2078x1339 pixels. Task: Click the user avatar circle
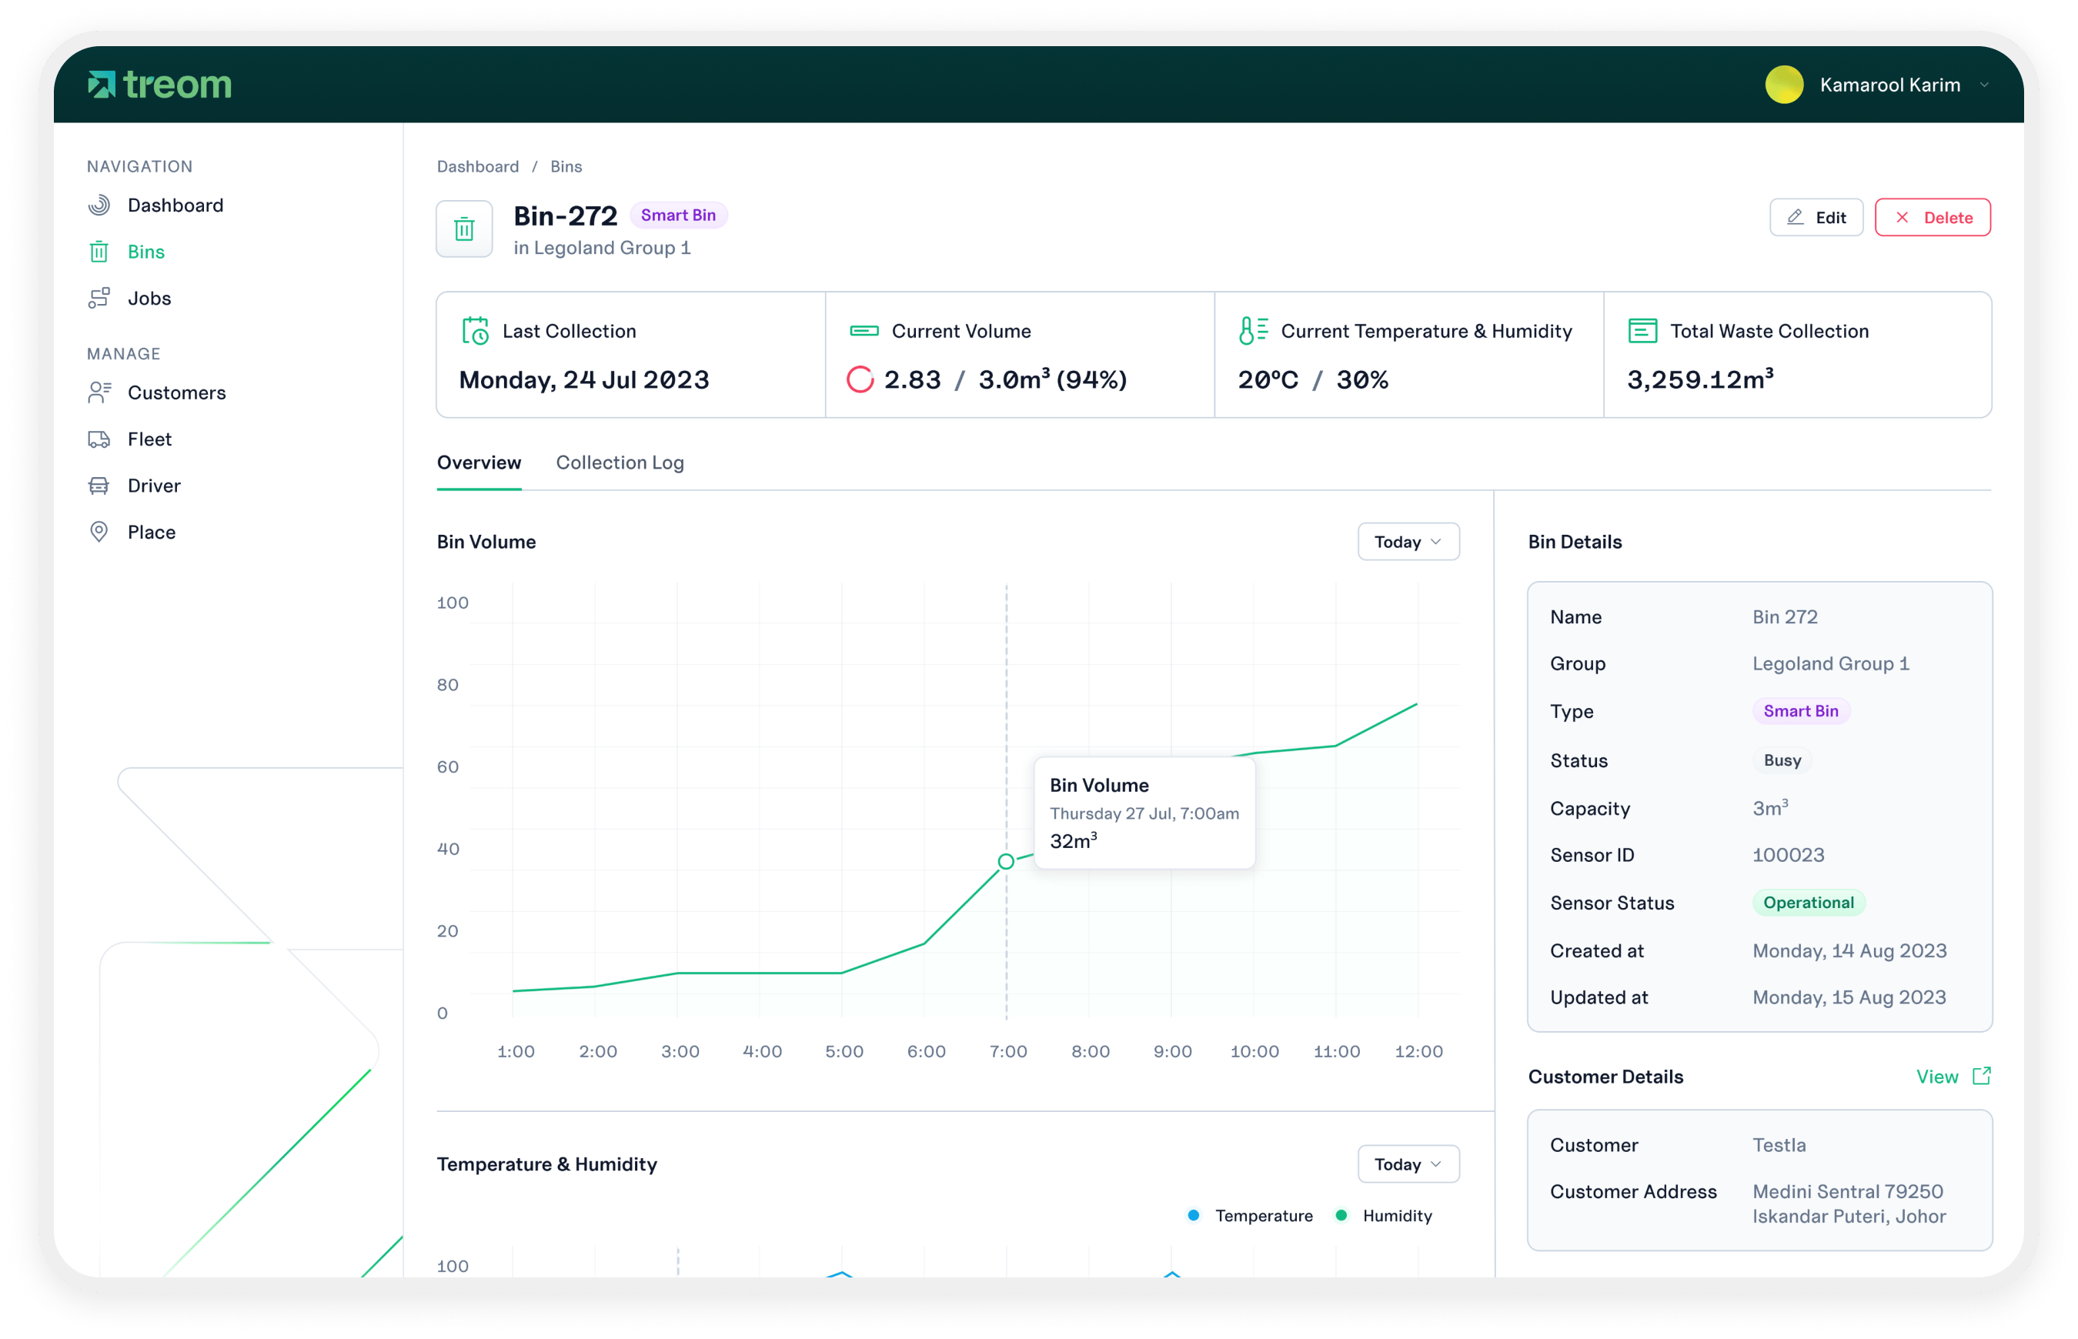[x=1784, y=85]
